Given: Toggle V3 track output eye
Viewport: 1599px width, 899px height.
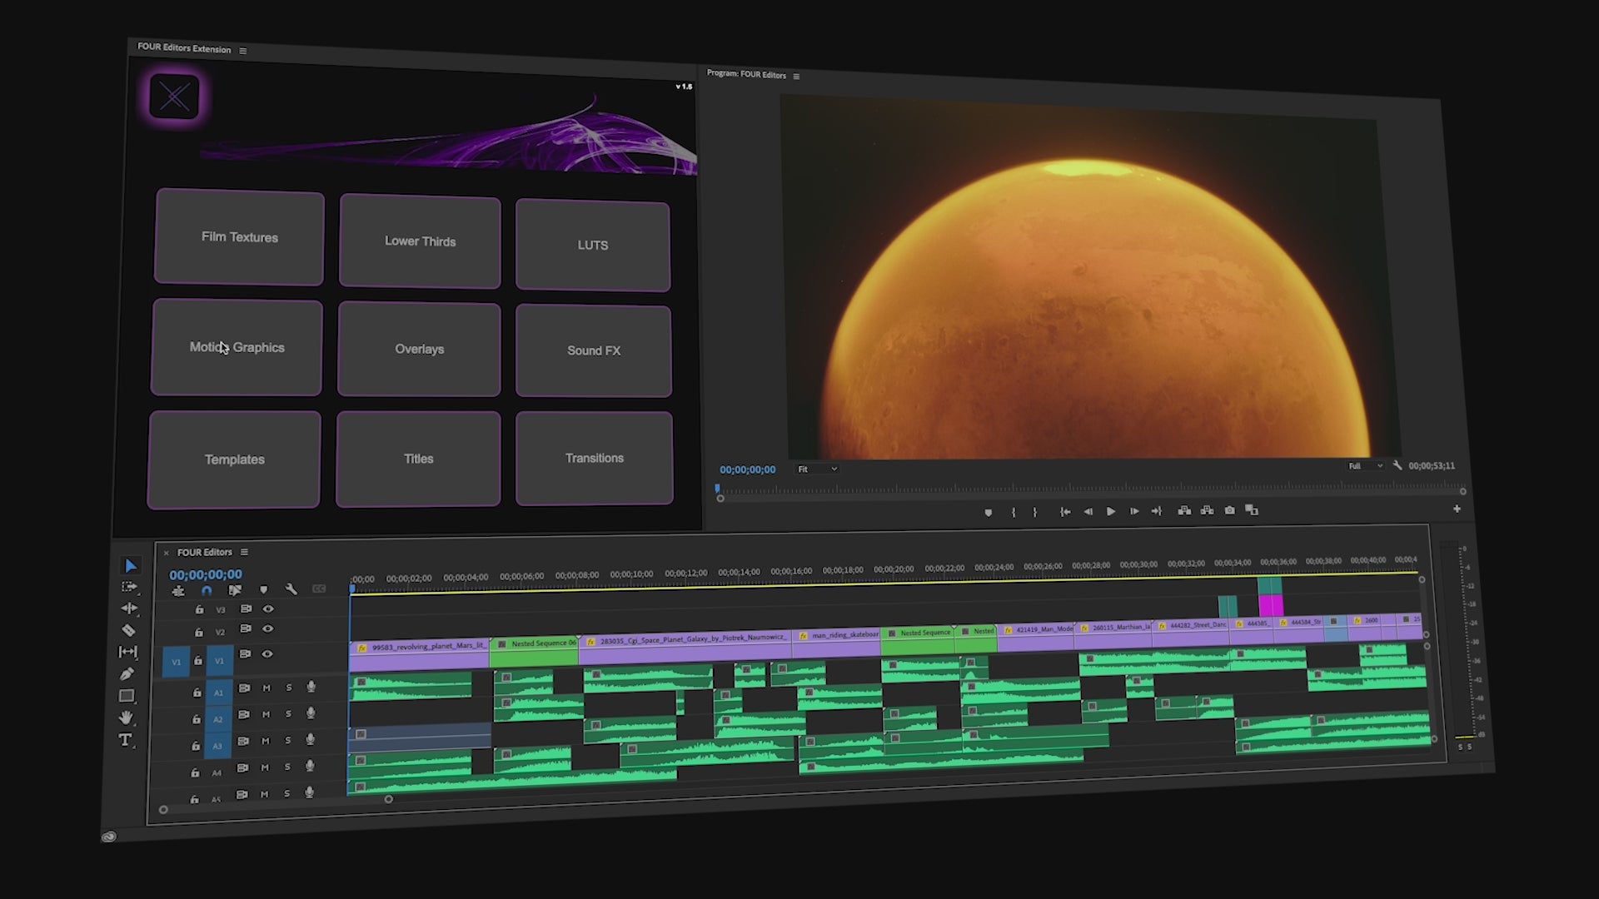Looking at the screenshot, I should pyautogui.click(x=268, y=609).
